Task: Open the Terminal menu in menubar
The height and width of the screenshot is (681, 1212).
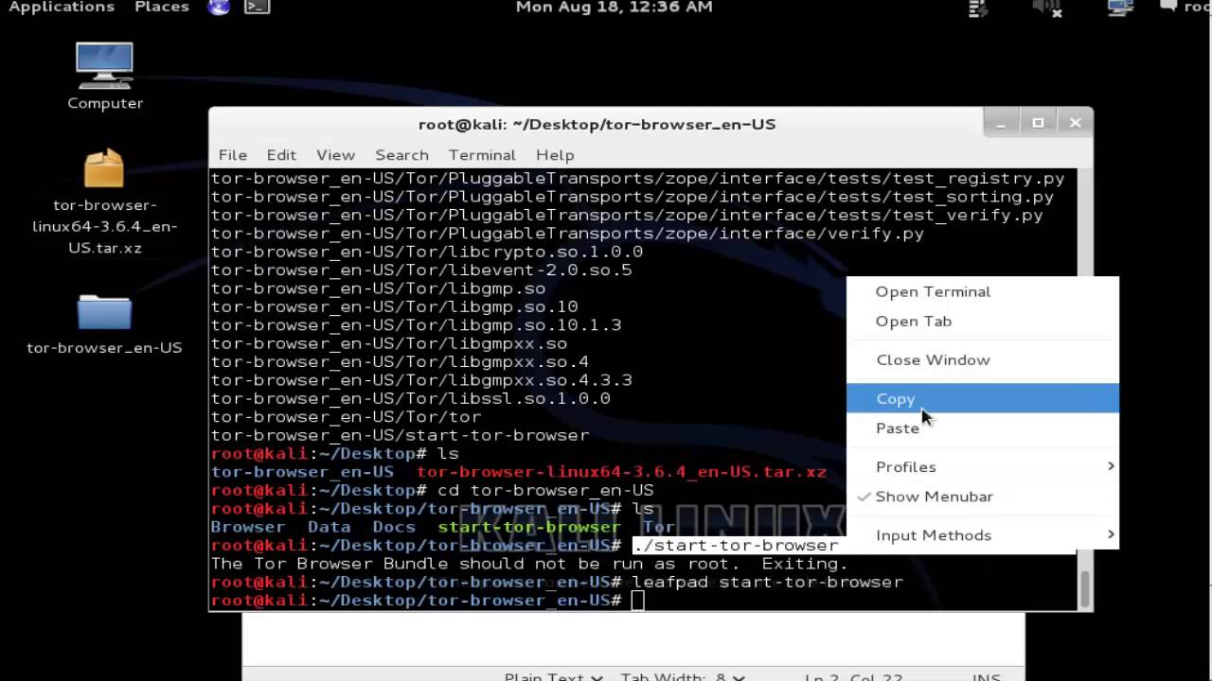Action: tap(482, 155)
